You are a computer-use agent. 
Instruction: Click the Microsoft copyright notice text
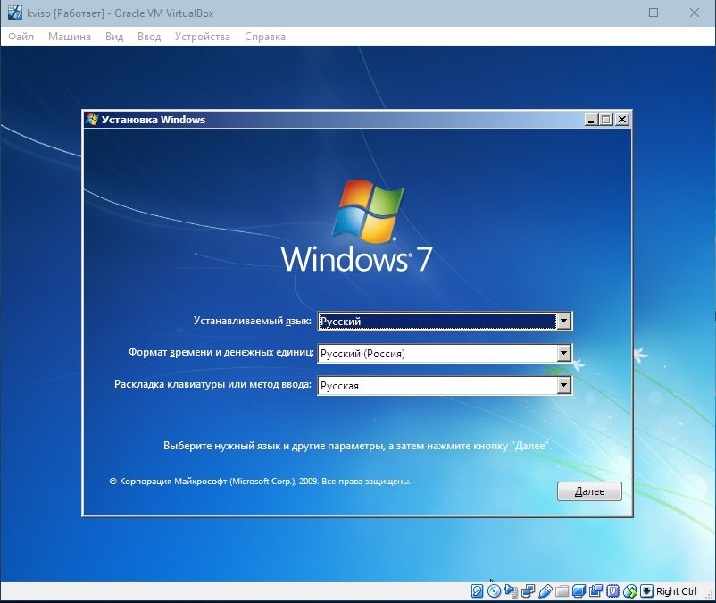coord(260,481)
